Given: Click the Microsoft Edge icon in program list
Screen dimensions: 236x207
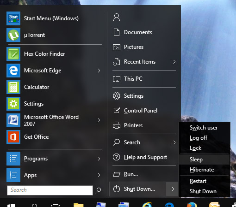Looking at the screenshot, I should point(13,71).
